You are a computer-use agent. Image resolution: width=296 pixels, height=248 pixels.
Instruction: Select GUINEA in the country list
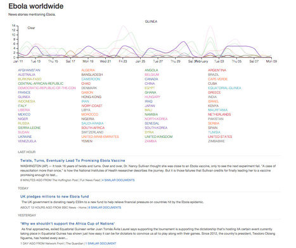24,97
